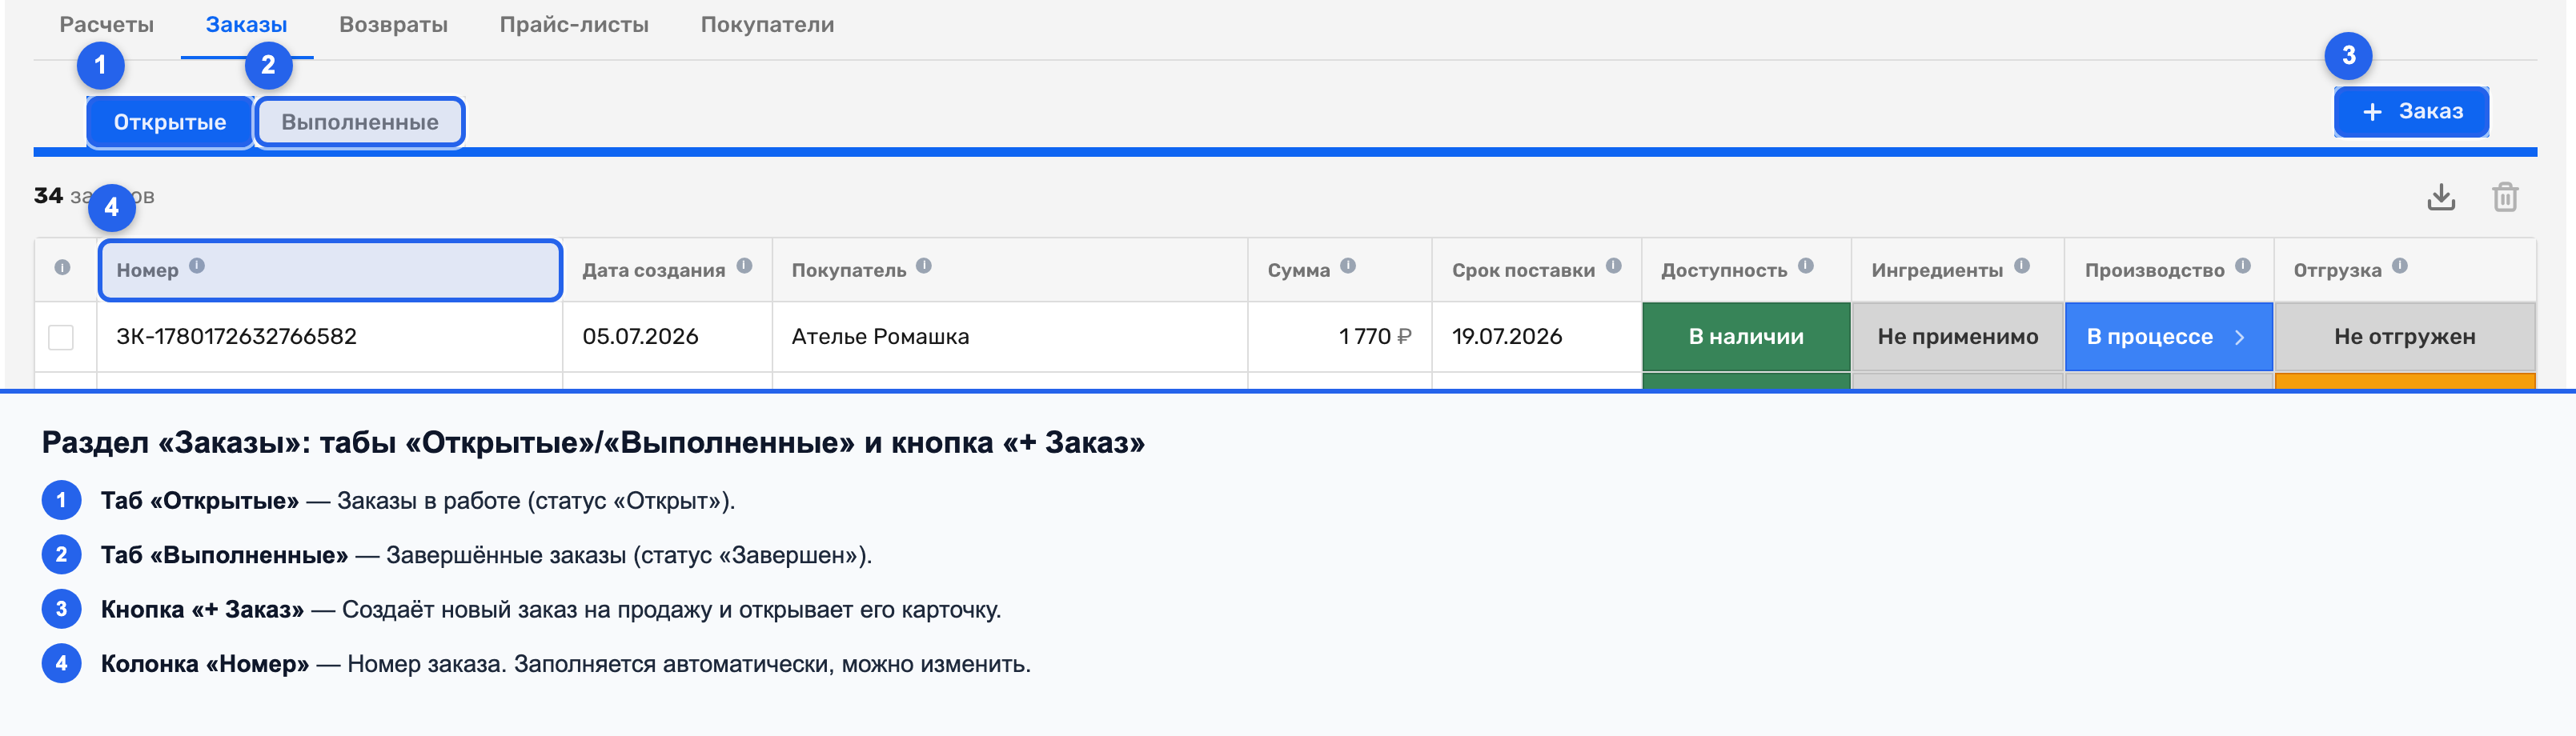This screenshot has width=2576, height=736.
Task: Click the Сумма column header
Action: (x=1340, y=270)
